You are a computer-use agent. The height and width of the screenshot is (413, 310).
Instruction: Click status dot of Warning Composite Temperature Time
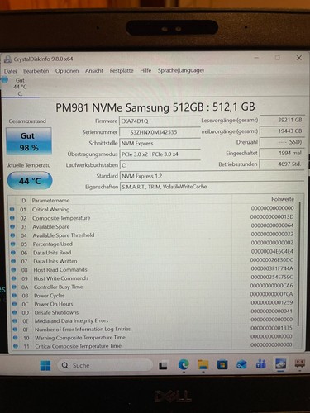tap(16, 338)
